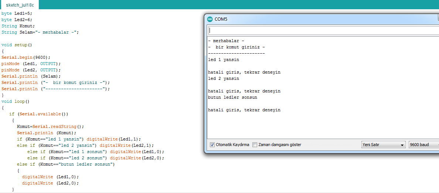Toggle the Otomatik Kaydırma checkbox

point(212,145)
